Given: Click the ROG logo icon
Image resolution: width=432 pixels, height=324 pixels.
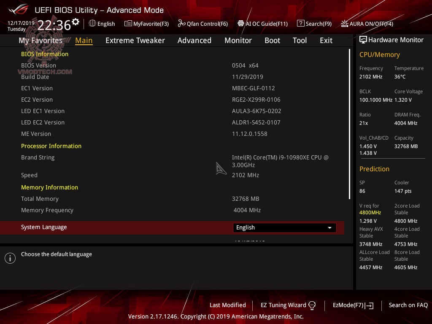Looking at the screenshot, I should (19, 9).
